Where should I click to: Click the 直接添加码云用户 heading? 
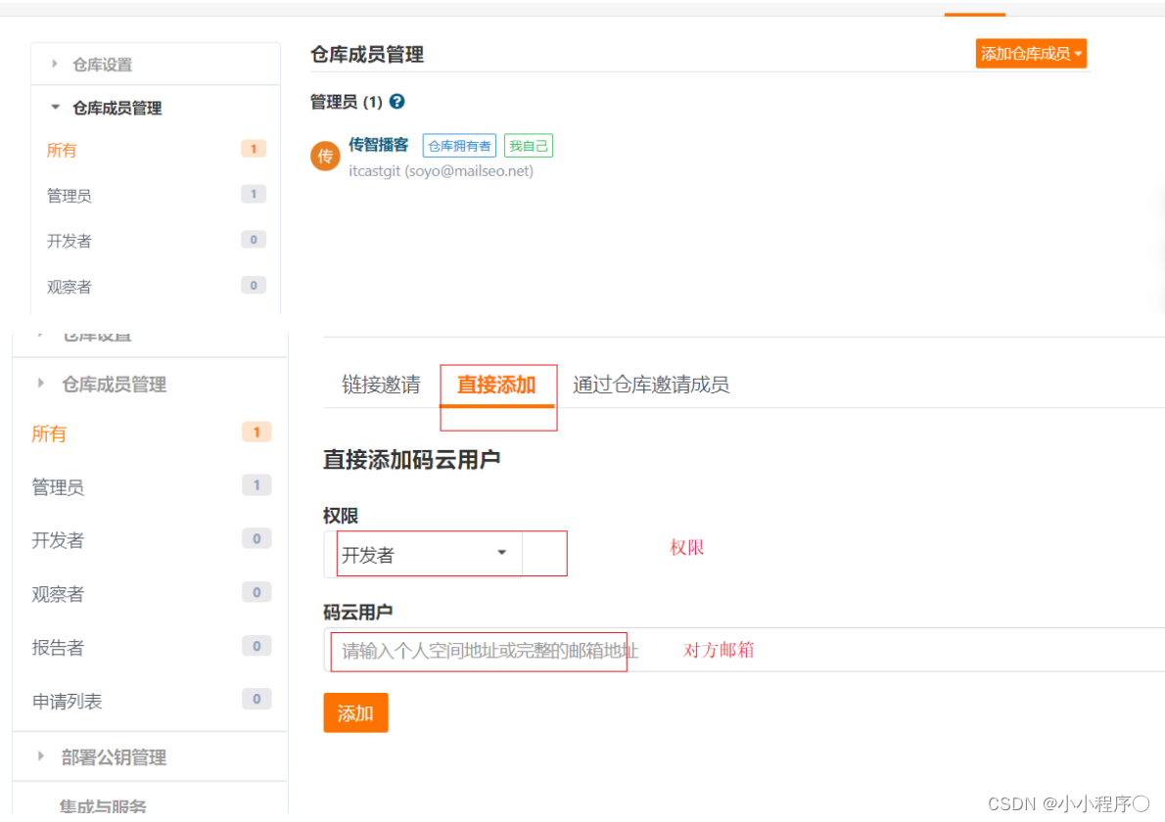pyautogui.click(x=411, y=460)
